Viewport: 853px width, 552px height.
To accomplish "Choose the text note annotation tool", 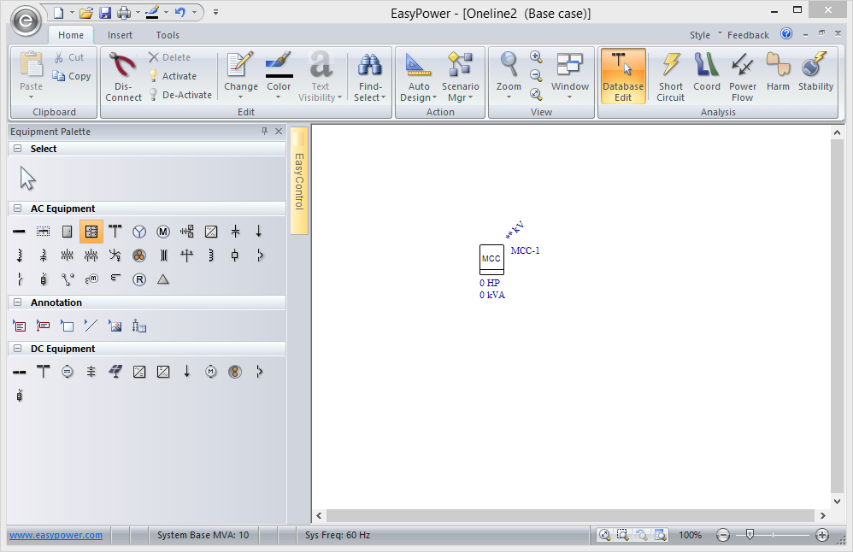I will point(19,326).
